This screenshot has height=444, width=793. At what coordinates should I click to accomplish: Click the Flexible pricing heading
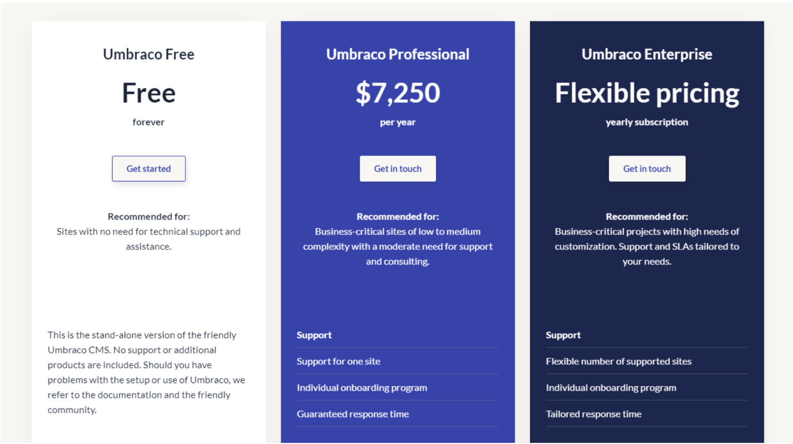click(646, 93)
